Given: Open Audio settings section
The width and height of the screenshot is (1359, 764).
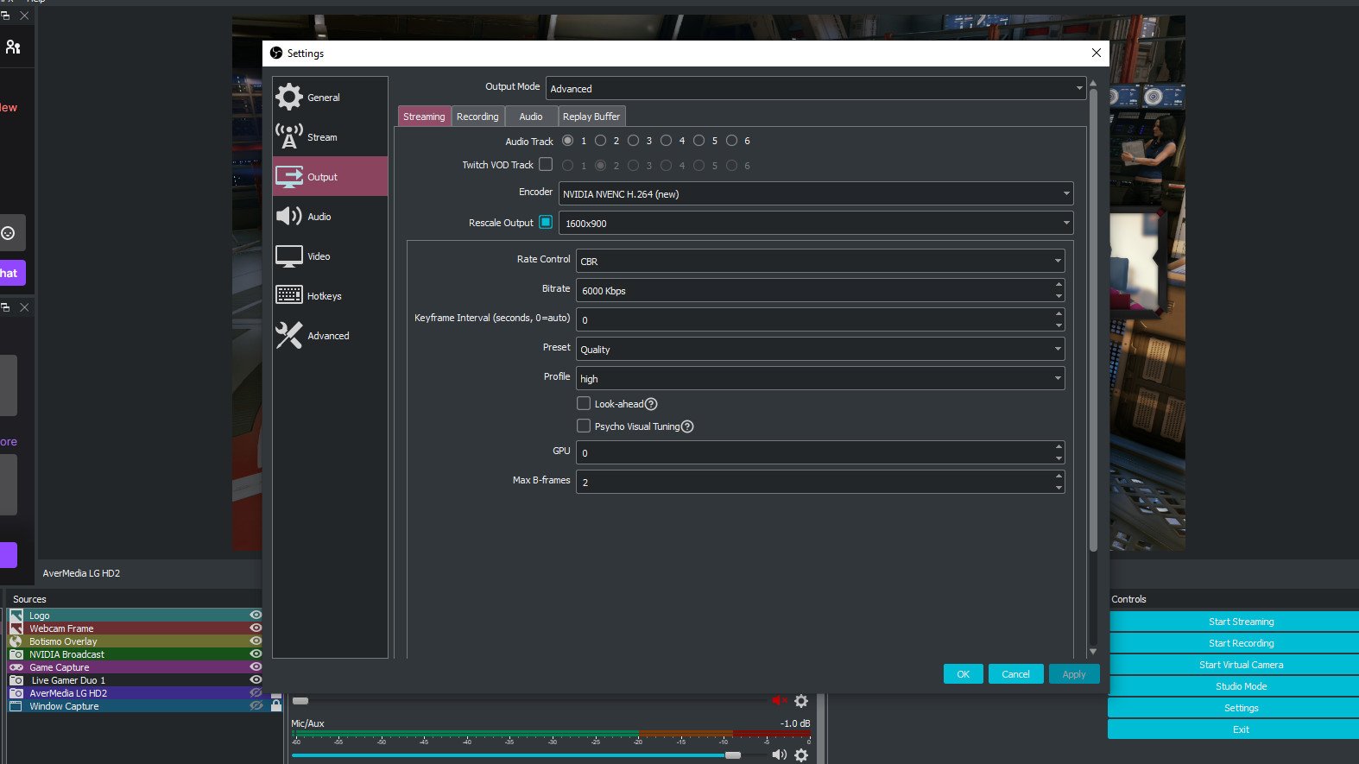Looking at the screenshot, I should (x=330, y=217).
